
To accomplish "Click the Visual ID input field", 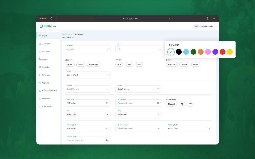I will 87,49.
